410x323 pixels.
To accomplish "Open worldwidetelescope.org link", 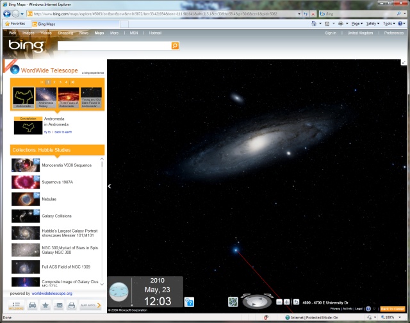I will 52,294.
